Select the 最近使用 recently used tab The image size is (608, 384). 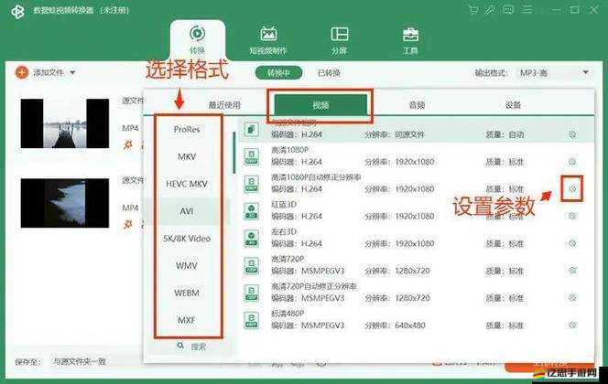point(224,105)
